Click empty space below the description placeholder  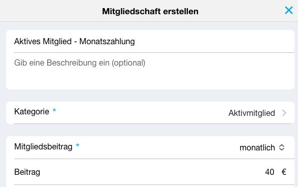click(150, 79)
